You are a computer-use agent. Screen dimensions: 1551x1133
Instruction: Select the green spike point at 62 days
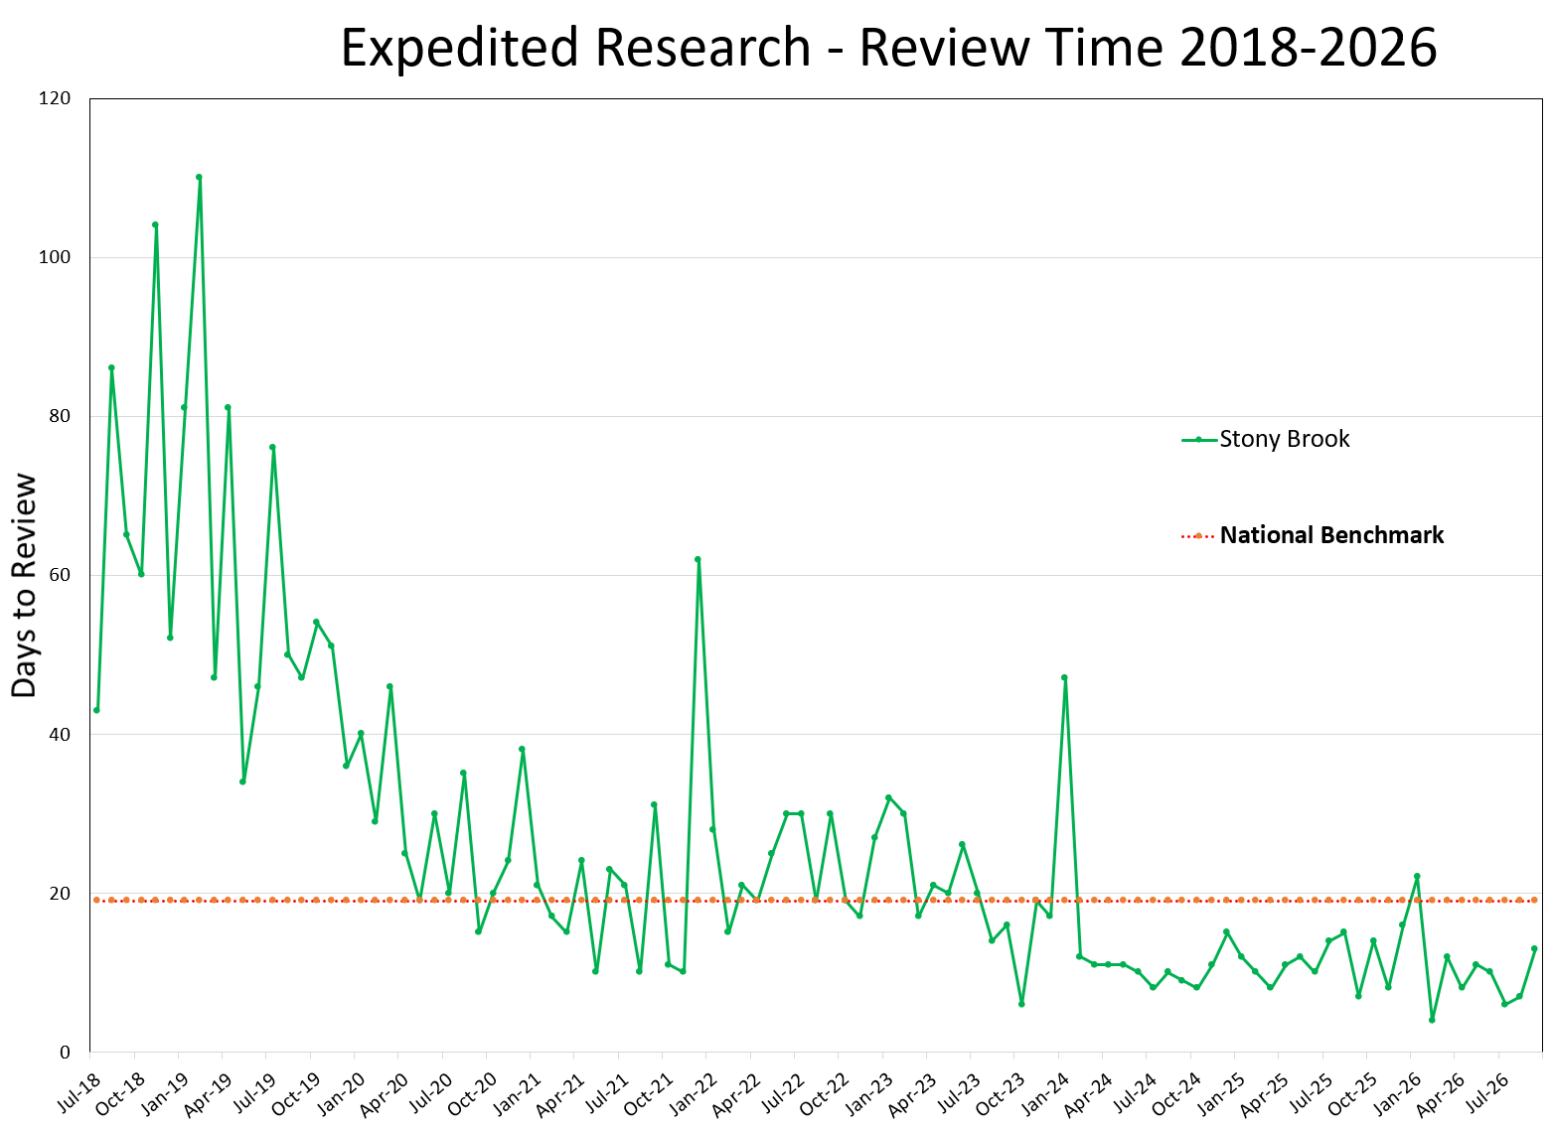[x=698, y=559]
